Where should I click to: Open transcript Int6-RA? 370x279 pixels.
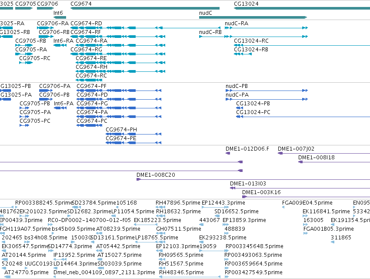tap(63, 41)
